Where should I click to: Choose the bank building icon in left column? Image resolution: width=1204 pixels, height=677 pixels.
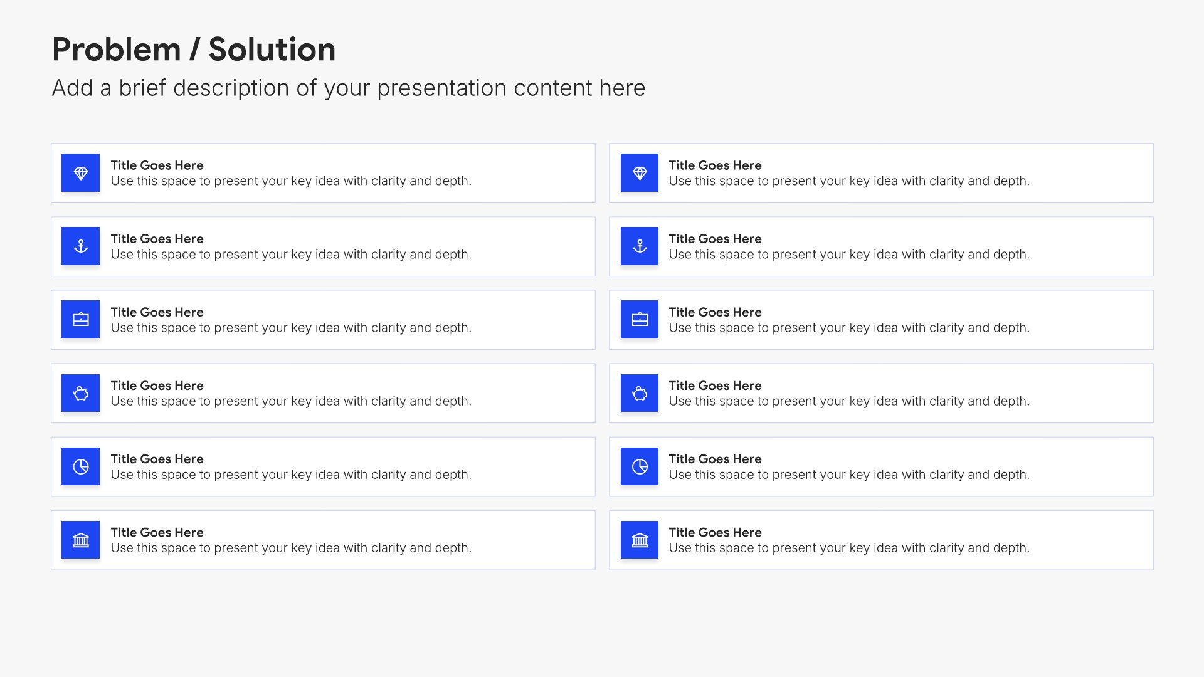click(80, 540)
